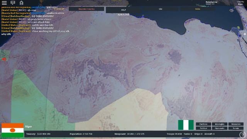
Task: Click the Troops count in status bar
Action: tap(174, 134)
